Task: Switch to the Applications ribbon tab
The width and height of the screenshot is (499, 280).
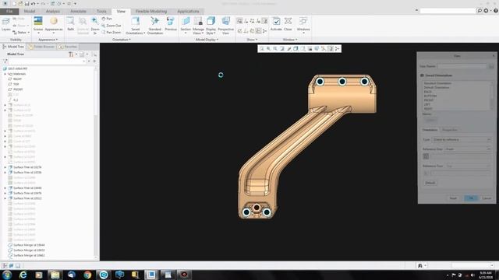Action: pos(188,11)
